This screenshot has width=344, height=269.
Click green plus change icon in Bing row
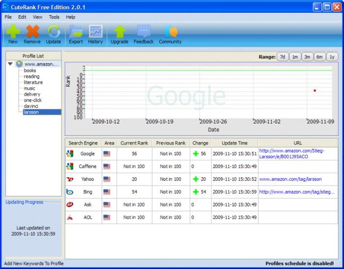point(196,192)
